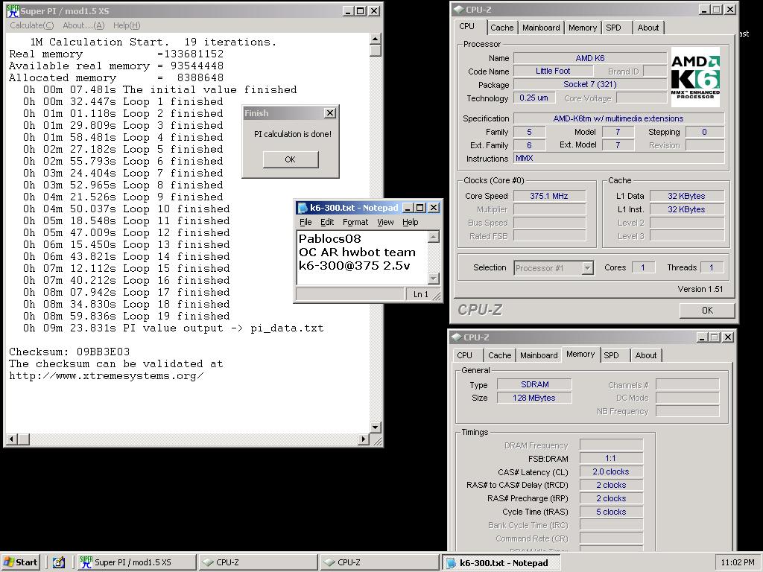Click OK button in upper CPU-Z window
Viewport: 763px width, 572px height.
click(707, 311)
